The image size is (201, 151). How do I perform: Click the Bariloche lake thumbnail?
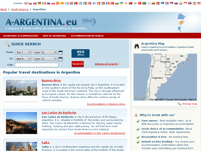click(22, 123)
